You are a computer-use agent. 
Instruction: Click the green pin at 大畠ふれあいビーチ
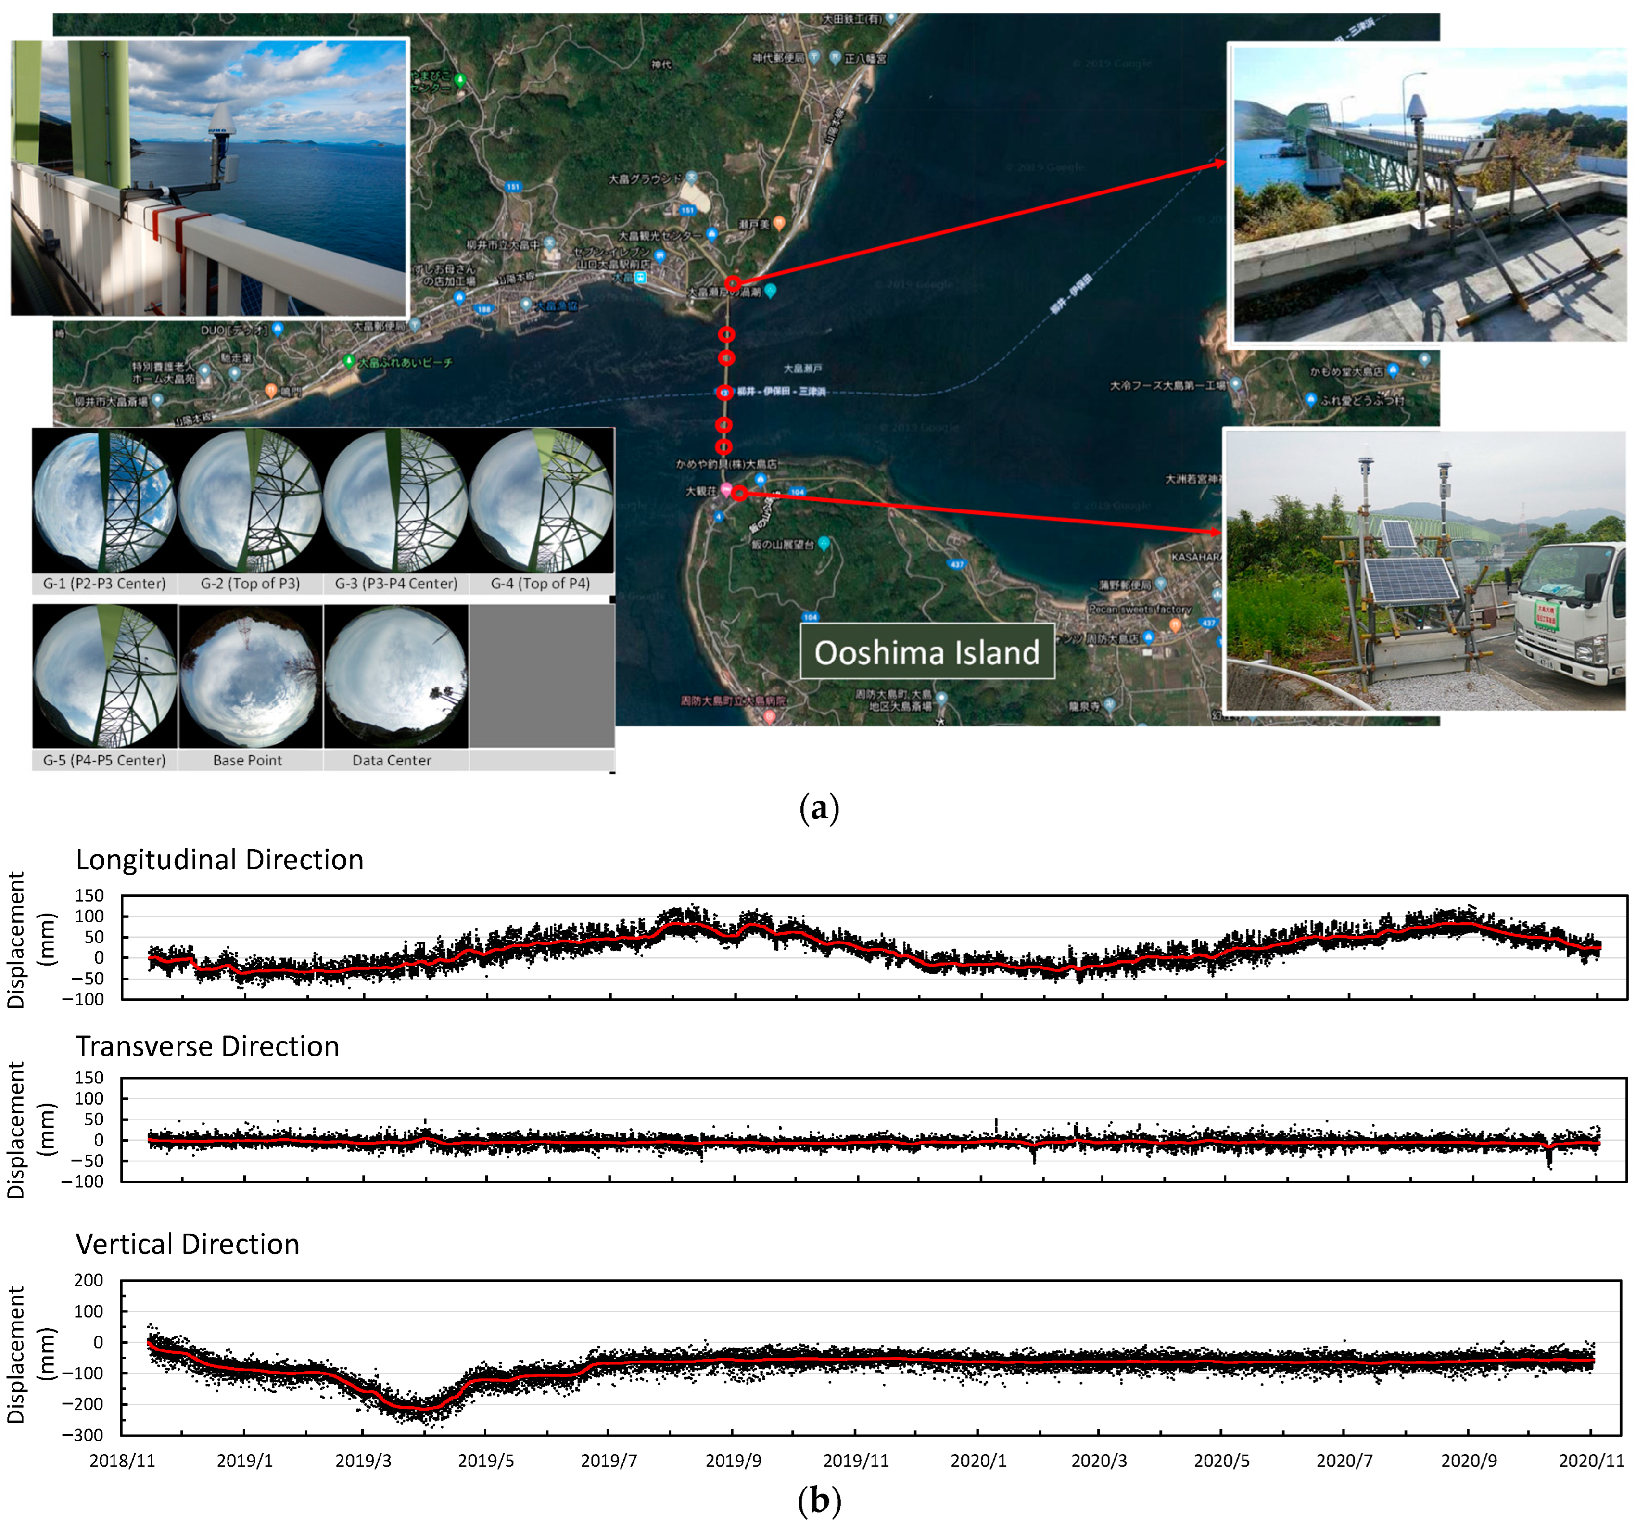tap(349, 360)
